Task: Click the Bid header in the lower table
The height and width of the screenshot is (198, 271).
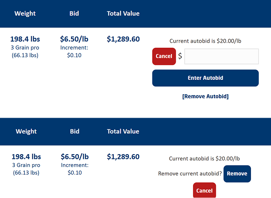Action: pyautogui.click(x=75, y=132)
